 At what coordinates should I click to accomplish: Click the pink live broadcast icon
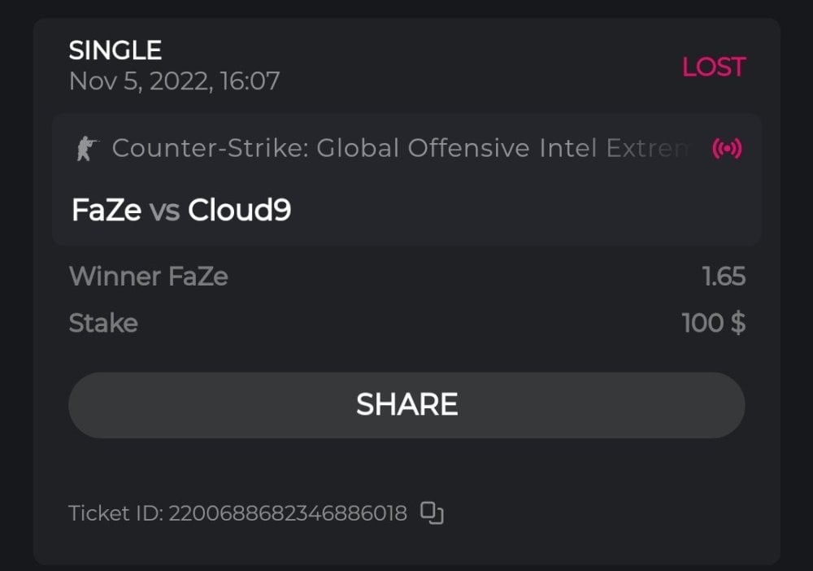[727, 149]
